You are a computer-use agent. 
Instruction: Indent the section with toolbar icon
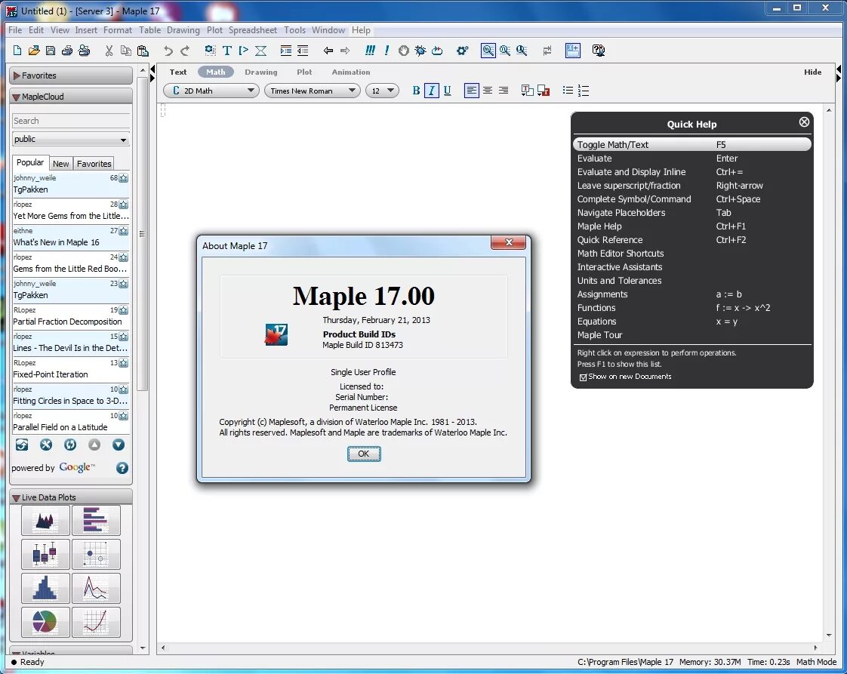pos(286,51)
